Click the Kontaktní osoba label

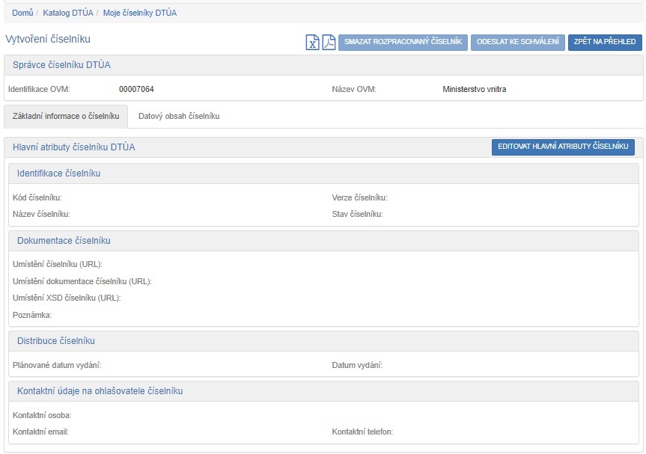(42, 415)
